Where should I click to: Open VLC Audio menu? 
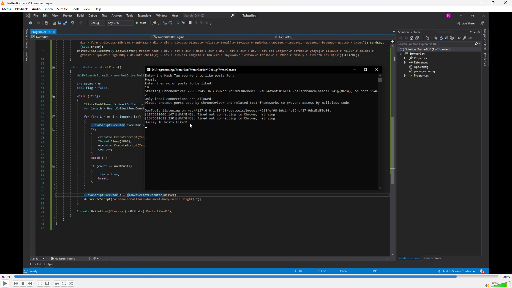[x=36, y=9]
